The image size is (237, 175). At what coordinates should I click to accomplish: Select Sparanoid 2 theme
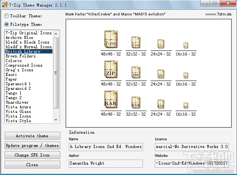[29, 88]
